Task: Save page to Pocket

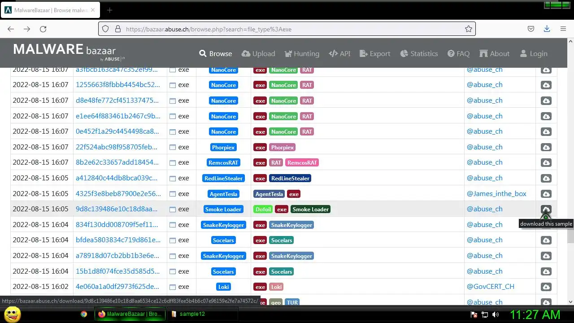Action: point(531,29)
